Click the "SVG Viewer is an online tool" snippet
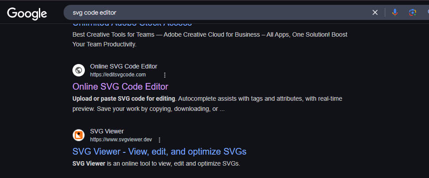 156,164
